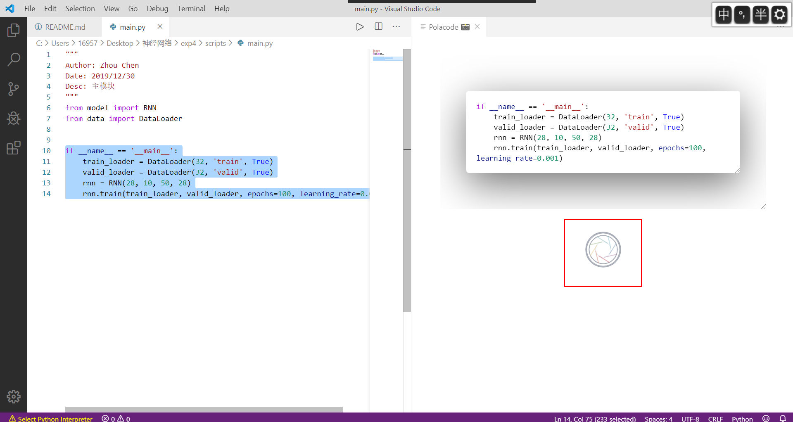Run the Python file with play icon
This screenshot has width=793, height=422.
point(360,27)
